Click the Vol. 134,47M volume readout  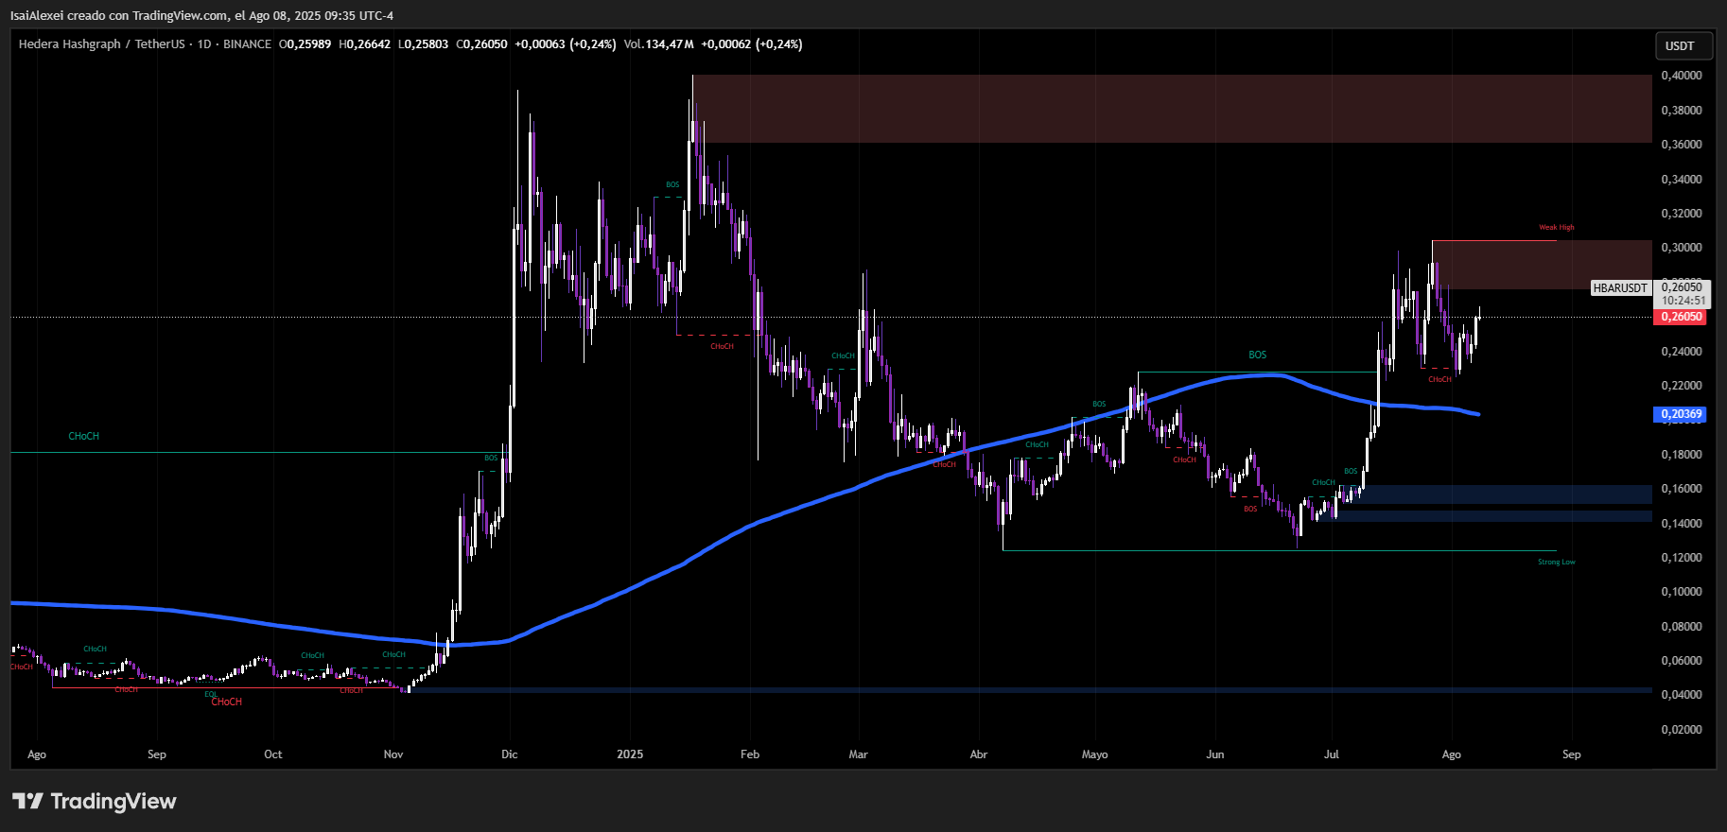click(x=659, y=44)
